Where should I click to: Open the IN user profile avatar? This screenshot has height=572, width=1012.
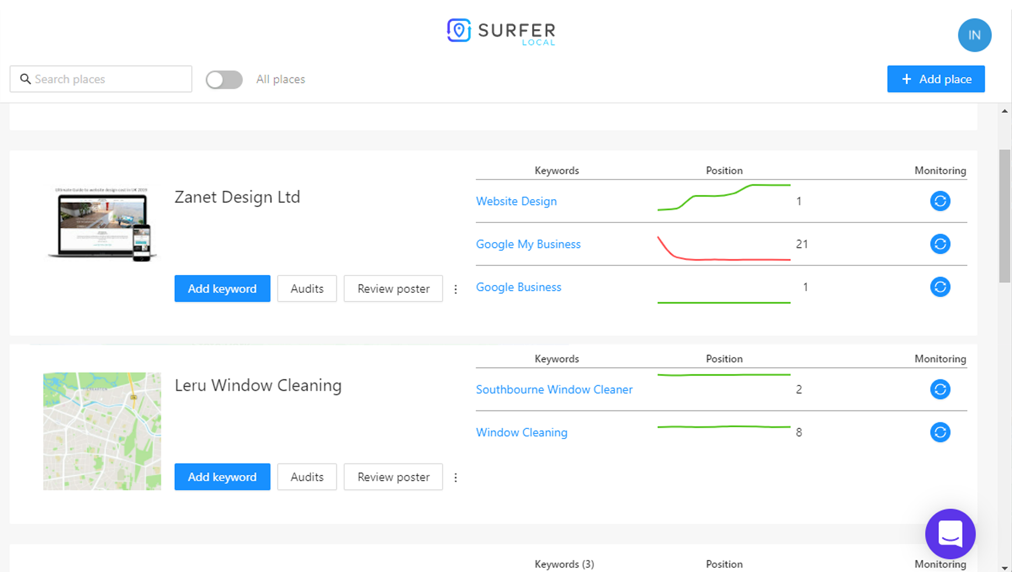coord(974,35)
